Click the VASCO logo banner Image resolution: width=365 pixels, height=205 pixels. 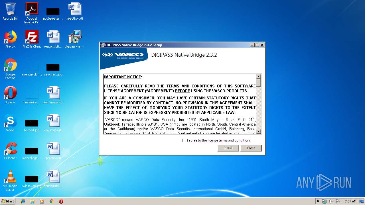(x=123, y=58)
